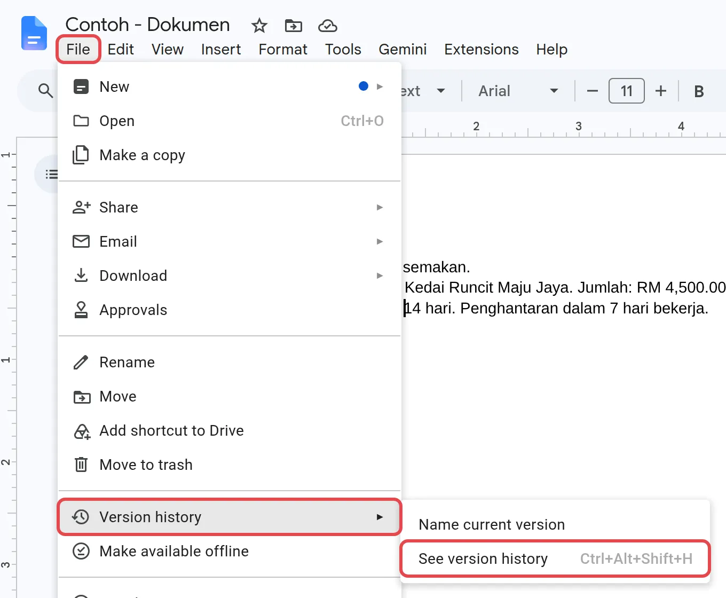Image resolution: width=726 pixels, height=598 pixels.
Task: Click the document title Contoh - Dokumen
Action: [147, 25]
